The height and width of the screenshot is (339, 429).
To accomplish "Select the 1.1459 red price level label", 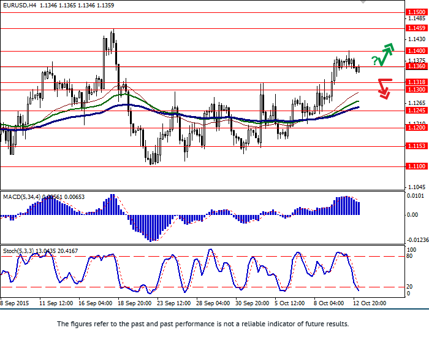I will tap(416, 28).
